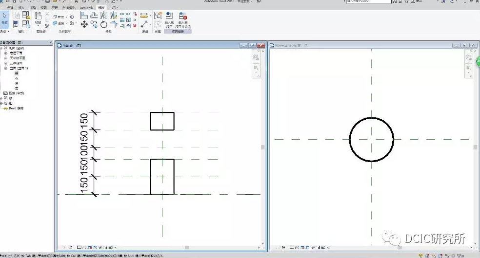Open the 视图 ribbon tab
Screen dimensions: 480x258
point(43,8)
